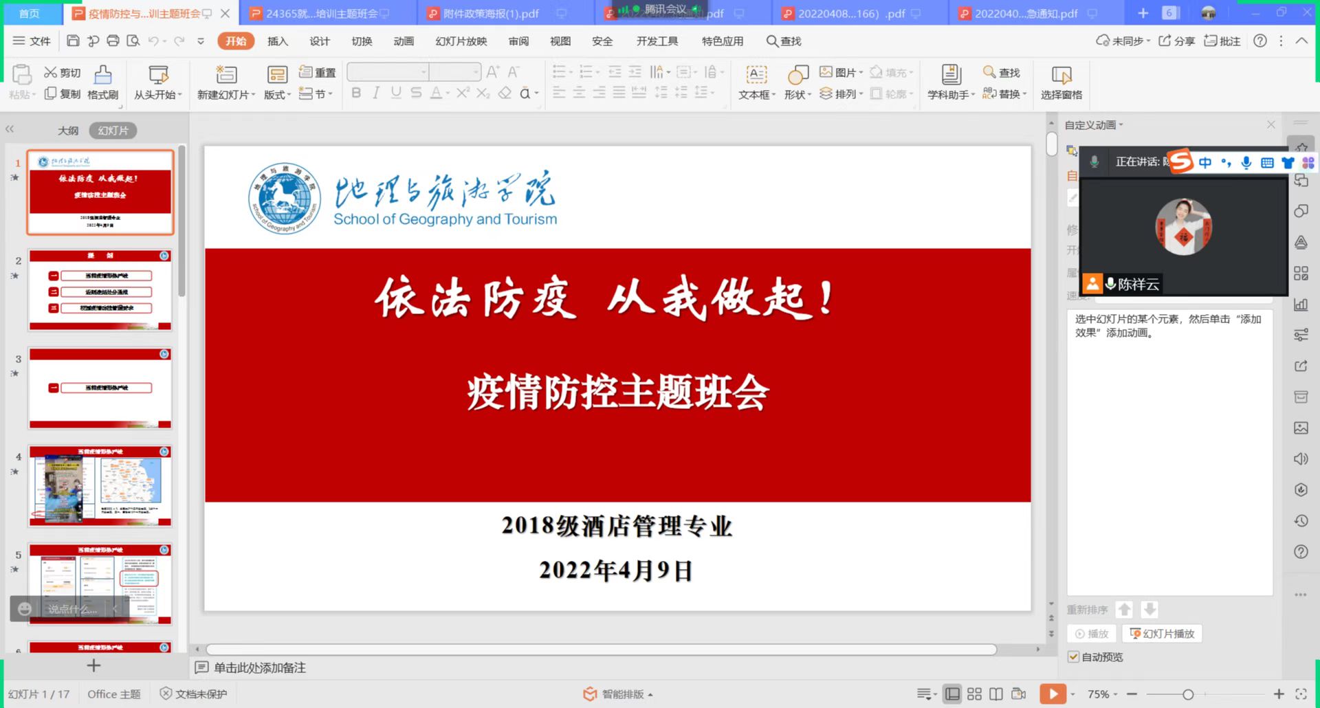Switch the side panel to 大纲 view
This screenshot has width=1320, height=708.
click(x=67, y=131)
